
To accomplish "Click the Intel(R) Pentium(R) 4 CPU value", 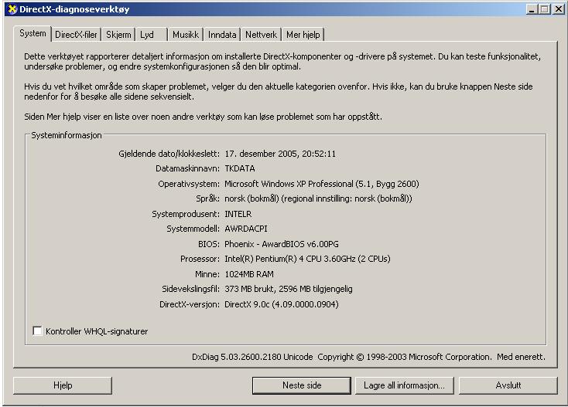I will tap(307, 259).
